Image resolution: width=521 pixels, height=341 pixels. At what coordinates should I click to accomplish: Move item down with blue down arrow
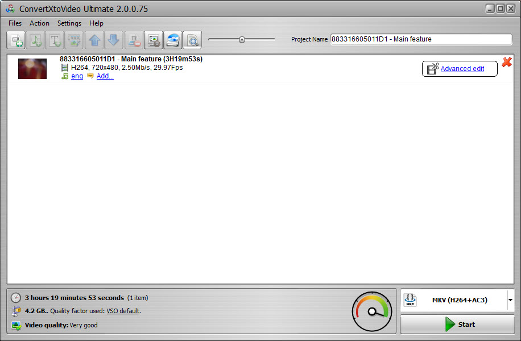point(114,40)
